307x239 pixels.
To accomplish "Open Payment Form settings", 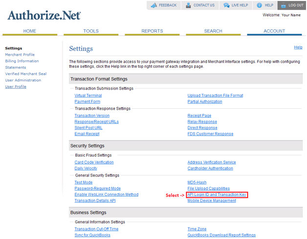I will pos(88,101).
